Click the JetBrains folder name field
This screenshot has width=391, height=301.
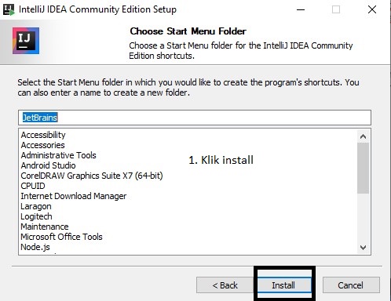[x=195, y=118]
